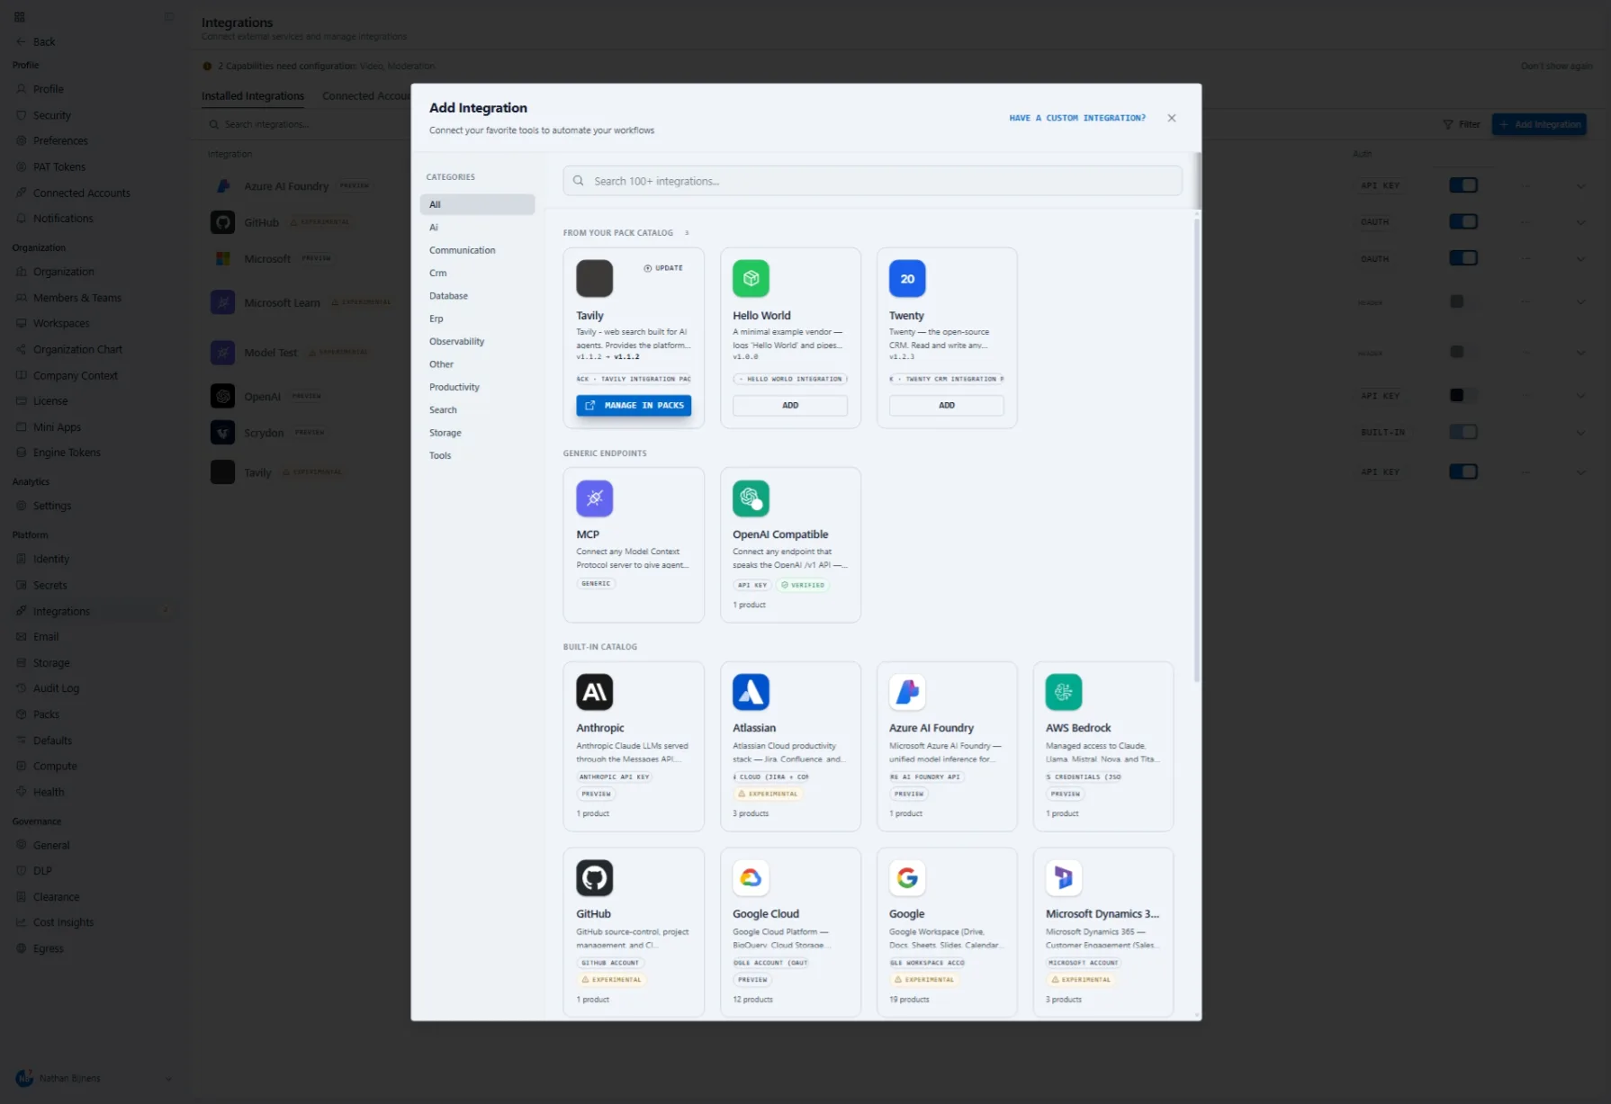The image size is (1611, 1104).
Task: Choose the Google Cloud logo icon
Action: point(751,878)
